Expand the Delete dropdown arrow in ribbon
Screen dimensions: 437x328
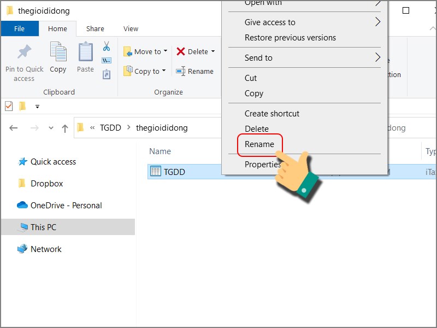[213, 51]
